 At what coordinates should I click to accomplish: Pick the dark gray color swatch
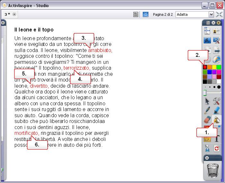210,82
